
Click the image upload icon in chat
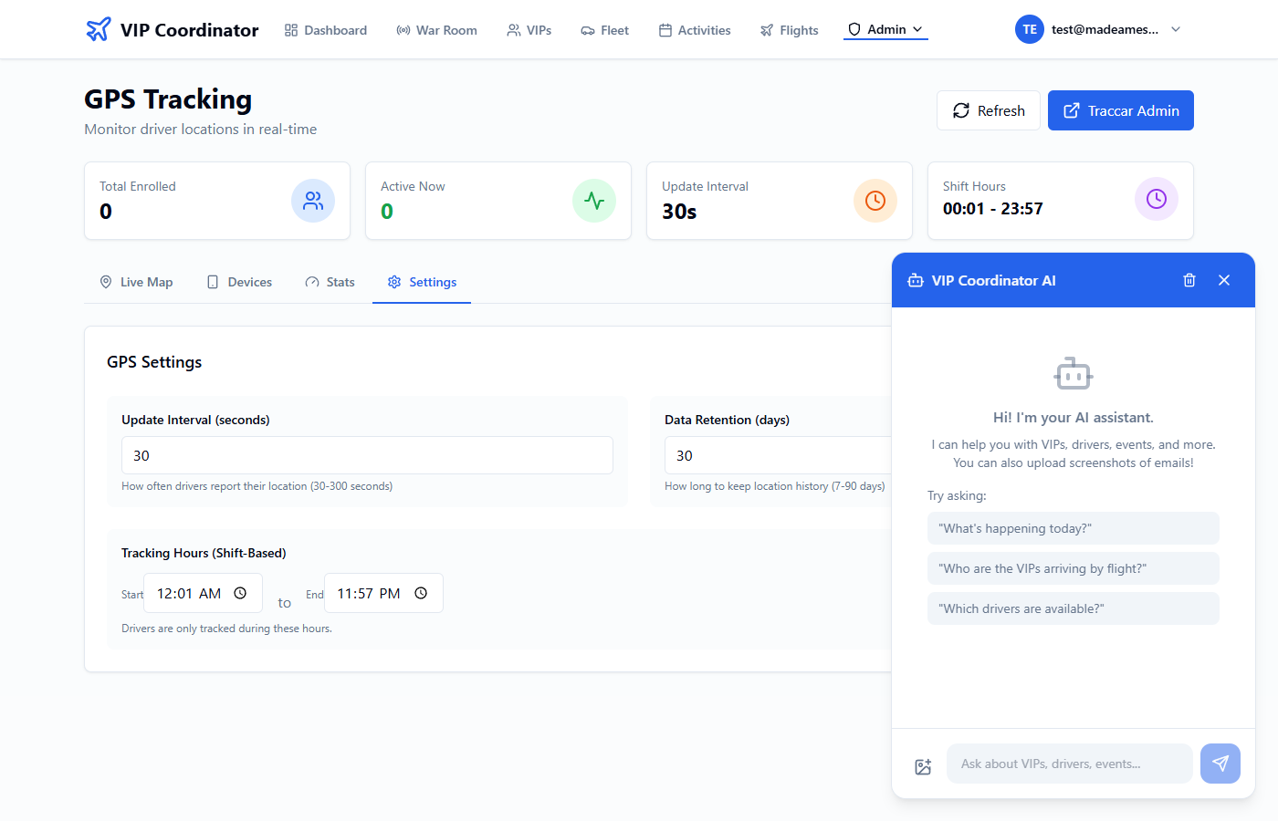(923, 766)
